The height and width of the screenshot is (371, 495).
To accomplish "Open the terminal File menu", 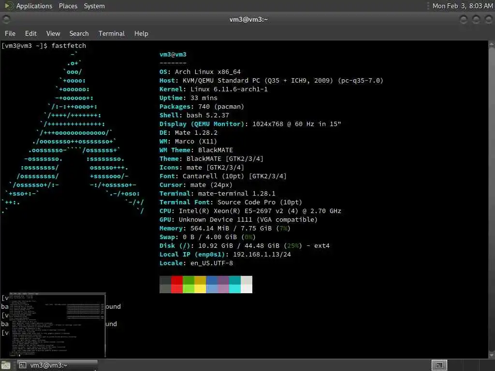I will [x=10, y=33].
